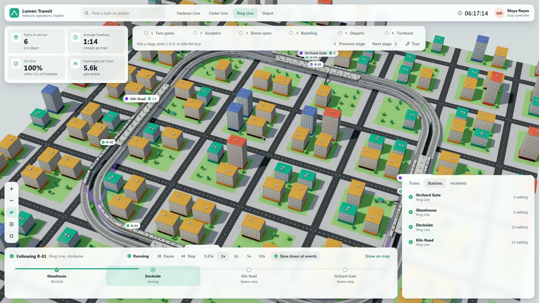Screen dimensions: 539x303
Task: Set simulation speed to 0.25x
Action: [209, 256]
